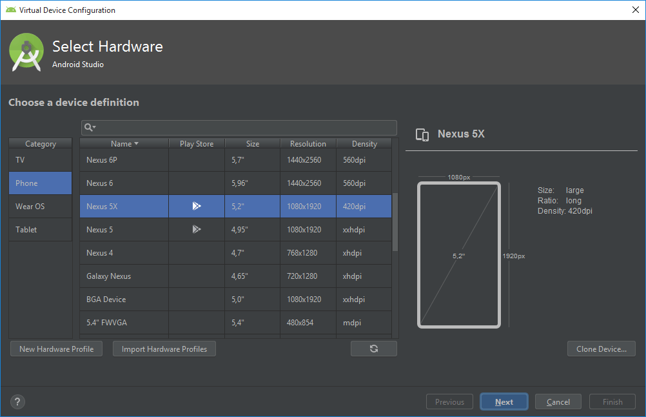The width and height of the screenshot is (646, 417).
Task: Cancel the Virtual Device Configuration wizard
Action: (x=558, y=401)
